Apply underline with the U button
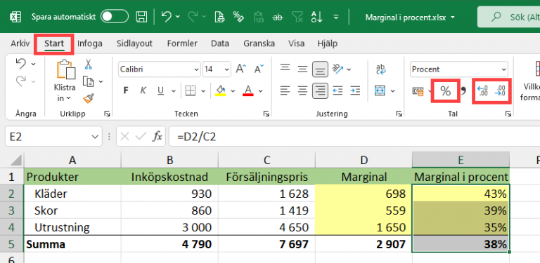 tap(160, 90)
